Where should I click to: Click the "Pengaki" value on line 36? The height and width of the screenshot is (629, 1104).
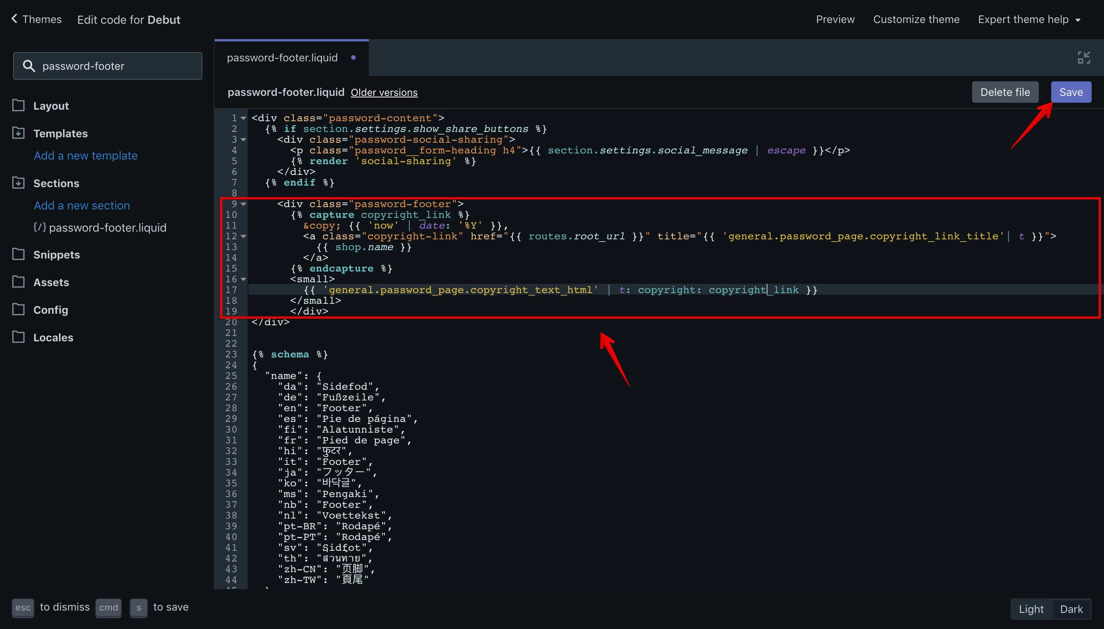click(x=345, y=494)
